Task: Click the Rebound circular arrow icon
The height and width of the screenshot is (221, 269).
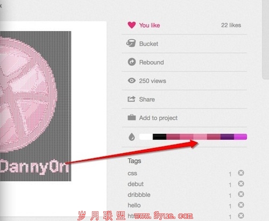Action: (132, 62)
